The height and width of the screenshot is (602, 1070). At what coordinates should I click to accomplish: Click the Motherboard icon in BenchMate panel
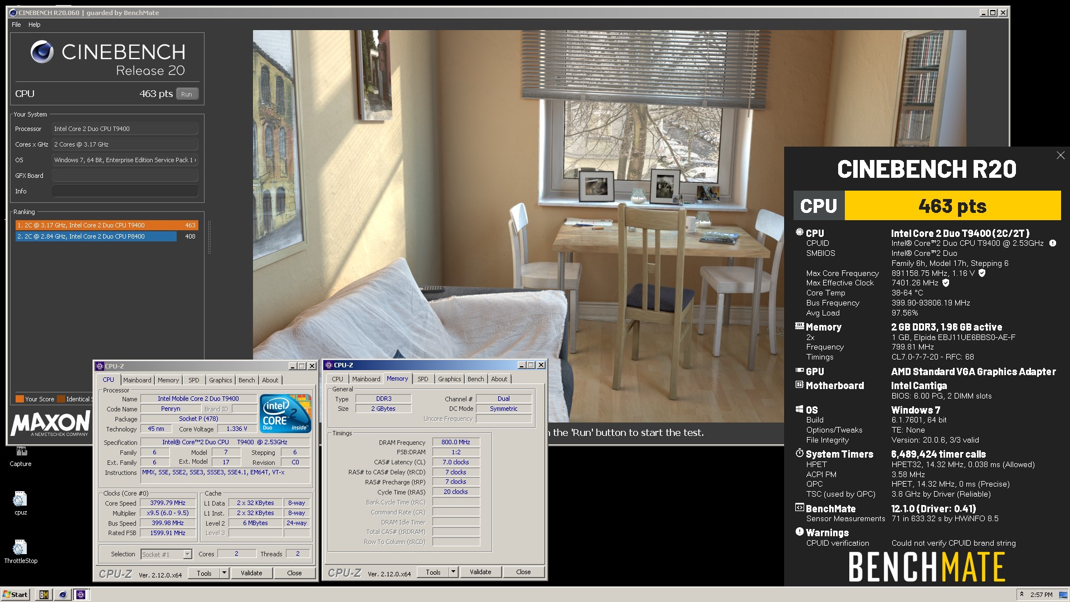point(799,385)
